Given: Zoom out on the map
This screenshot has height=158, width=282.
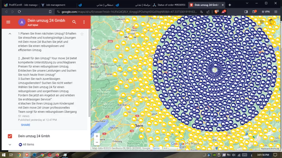Looking at the screenshot, I should click(x=97, y=142).
